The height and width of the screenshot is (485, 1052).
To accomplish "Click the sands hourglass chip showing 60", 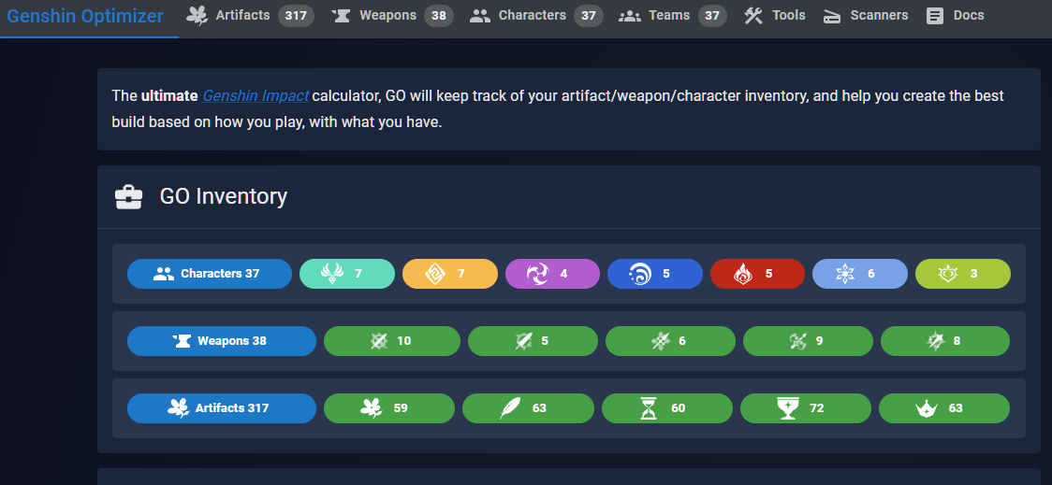I will pos(667,408).
